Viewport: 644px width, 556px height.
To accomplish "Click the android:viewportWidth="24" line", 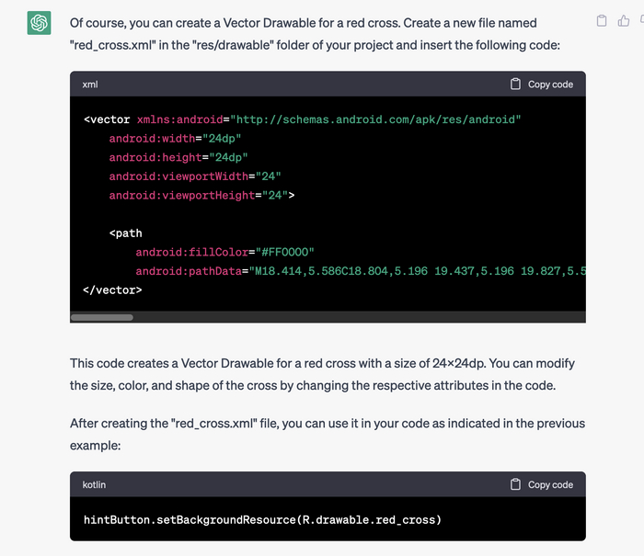I will click(194, 176).
